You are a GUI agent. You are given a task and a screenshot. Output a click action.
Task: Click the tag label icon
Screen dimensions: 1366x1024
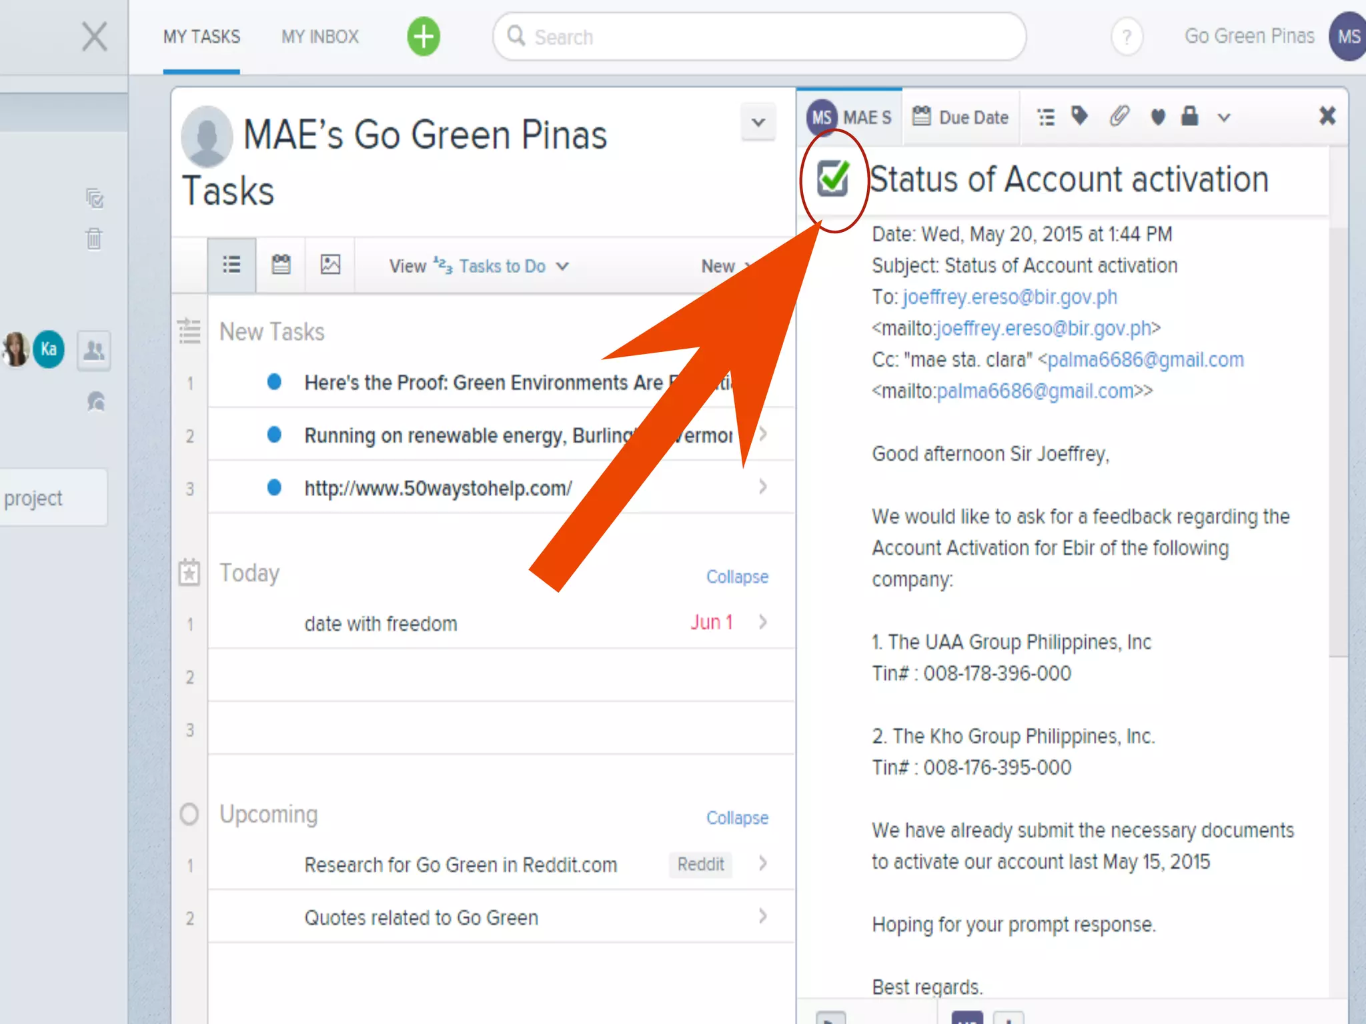[1079, 116]
